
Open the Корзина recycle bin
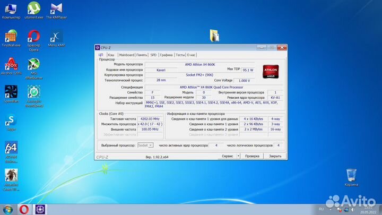pyautogui.click(x=351, y=177)
